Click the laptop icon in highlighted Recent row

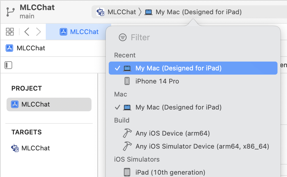(x=127, y=68)
